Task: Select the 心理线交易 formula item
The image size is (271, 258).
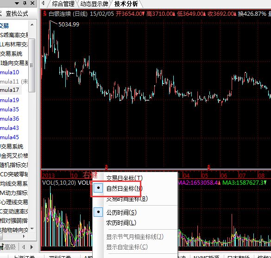Action: pos(14,202)
